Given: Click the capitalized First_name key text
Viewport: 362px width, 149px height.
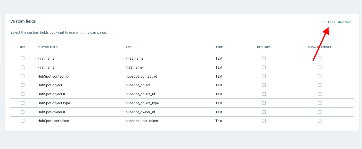Looking at the screenshot, I should [x=135, y=58].
